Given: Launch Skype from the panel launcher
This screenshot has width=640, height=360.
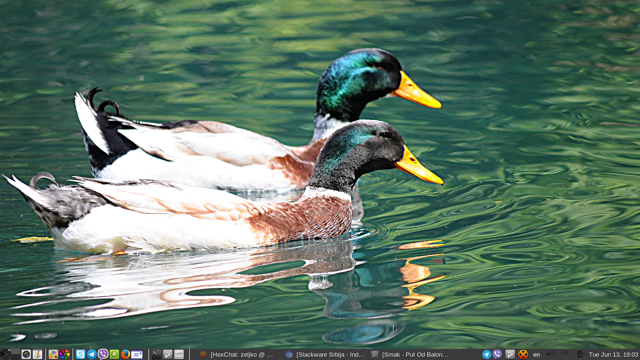Looking at the screenshot, I should pyautogui.click(x=81, y=354).
